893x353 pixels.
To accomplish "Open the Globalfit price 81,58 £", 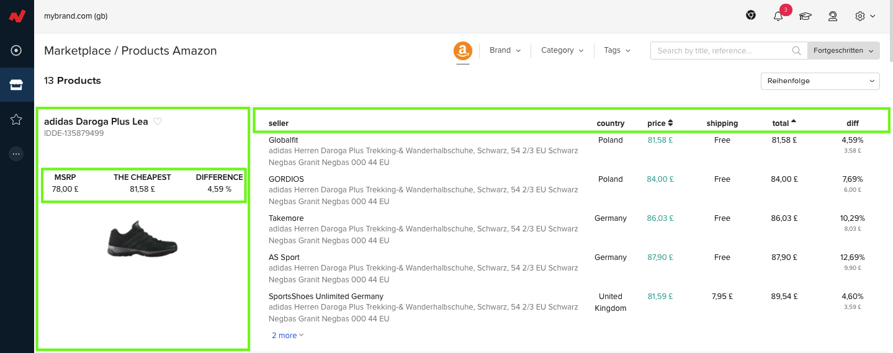I will 660,140.
